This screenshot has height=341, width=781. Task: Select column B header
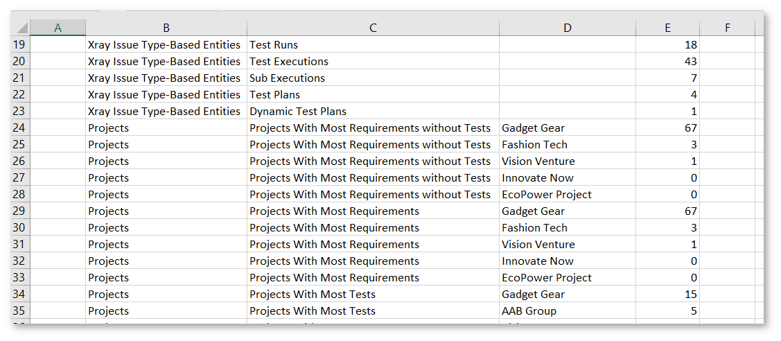pos(166,28)
